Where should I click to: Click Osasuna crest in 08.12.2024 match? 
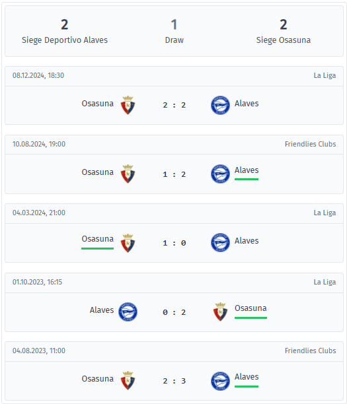tap(128, 105)
